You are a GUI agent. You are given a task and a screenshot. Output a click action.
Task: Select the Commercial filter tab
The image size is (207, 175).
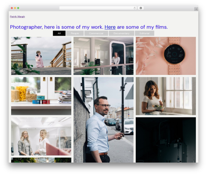96,33
